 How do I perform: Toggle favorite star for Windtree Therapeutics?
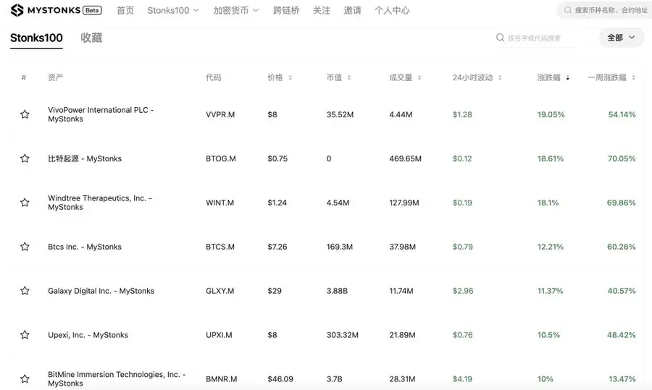(25, 203)
